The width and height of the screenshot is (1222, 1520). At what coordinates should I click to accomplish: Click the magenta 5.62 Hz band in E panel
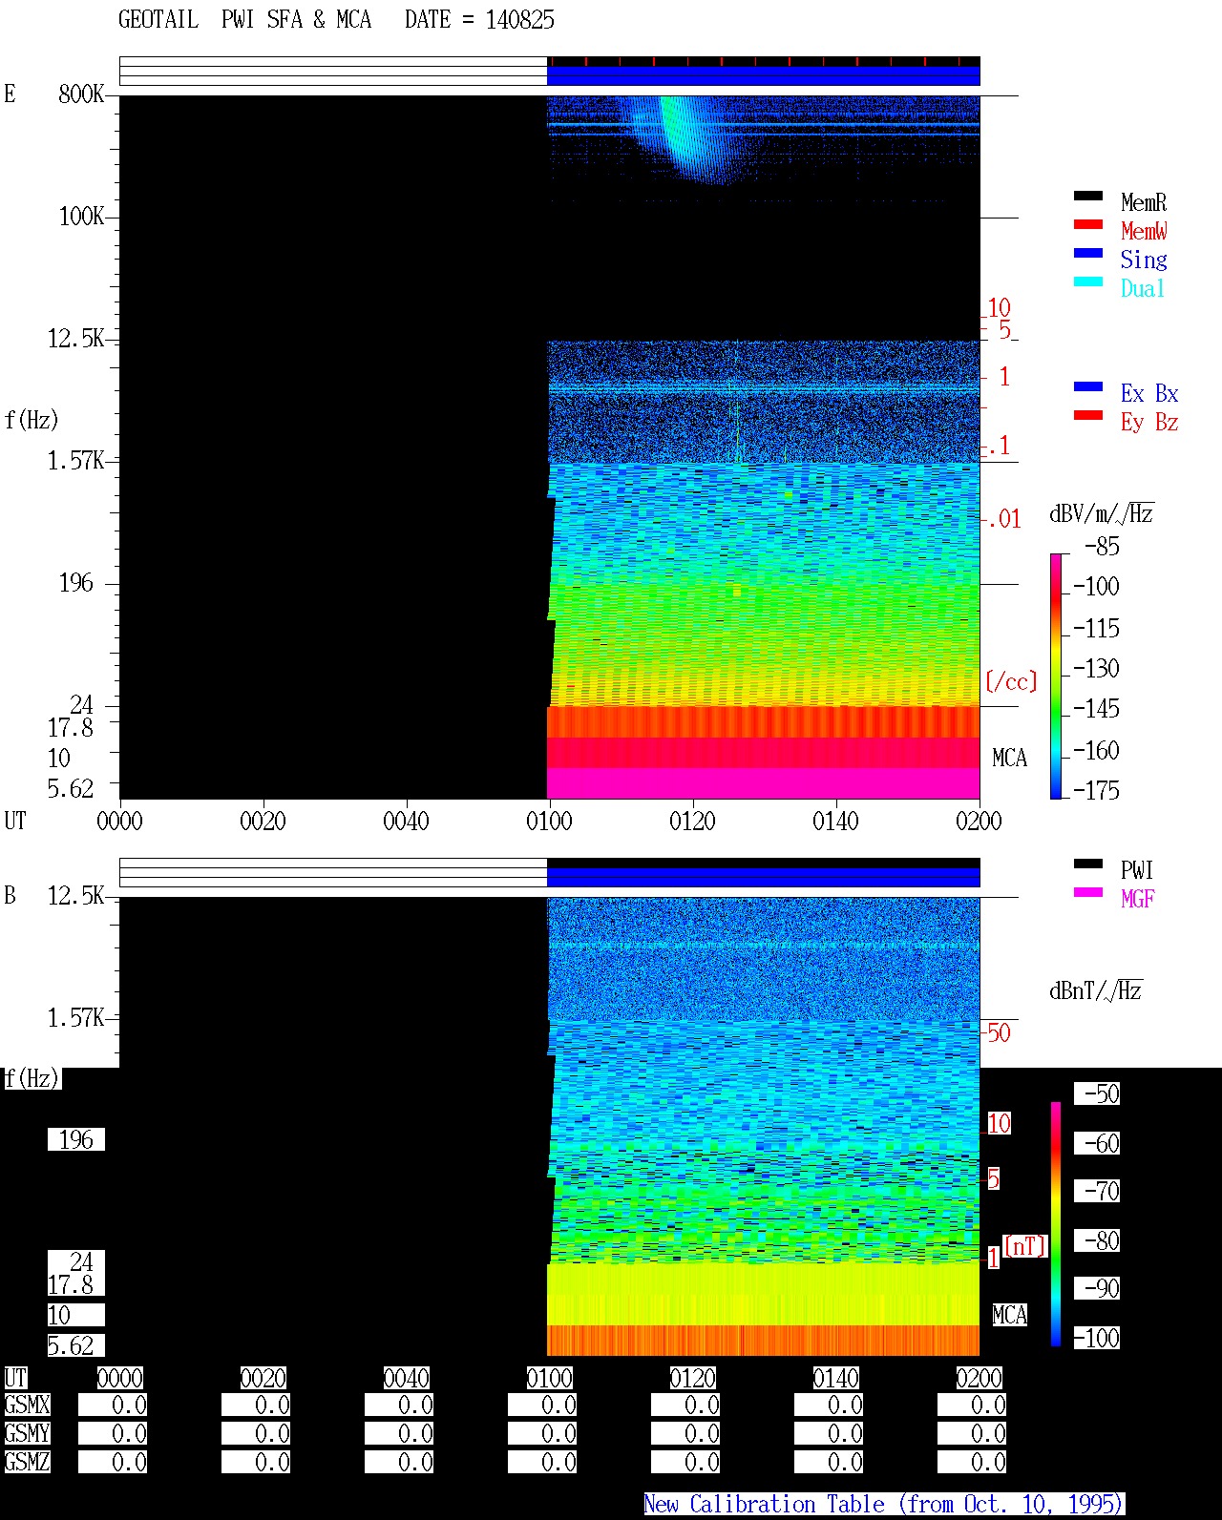tap(764, 783)
